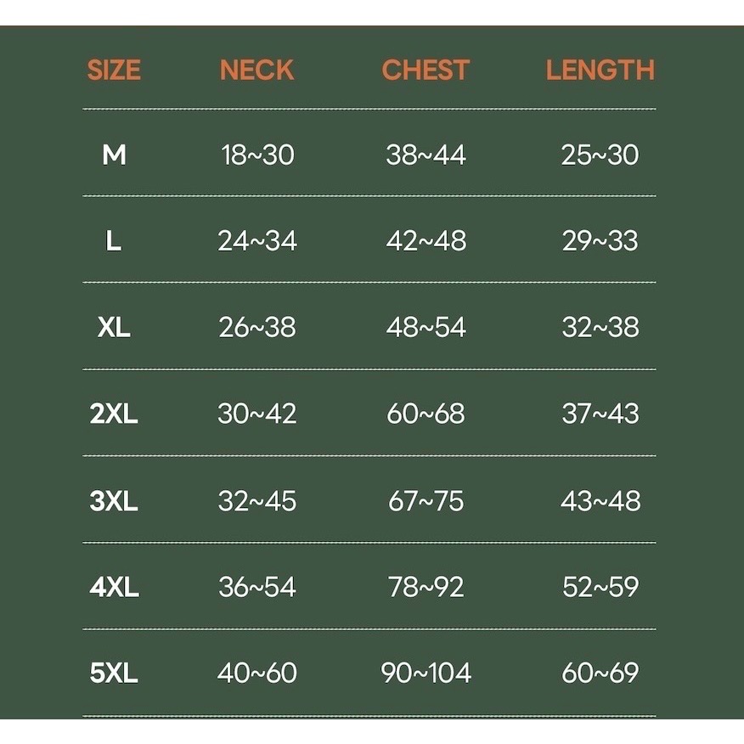Select the 4XL size row label
The width and height of the screenshot is (744, 744).
(114, 587)
